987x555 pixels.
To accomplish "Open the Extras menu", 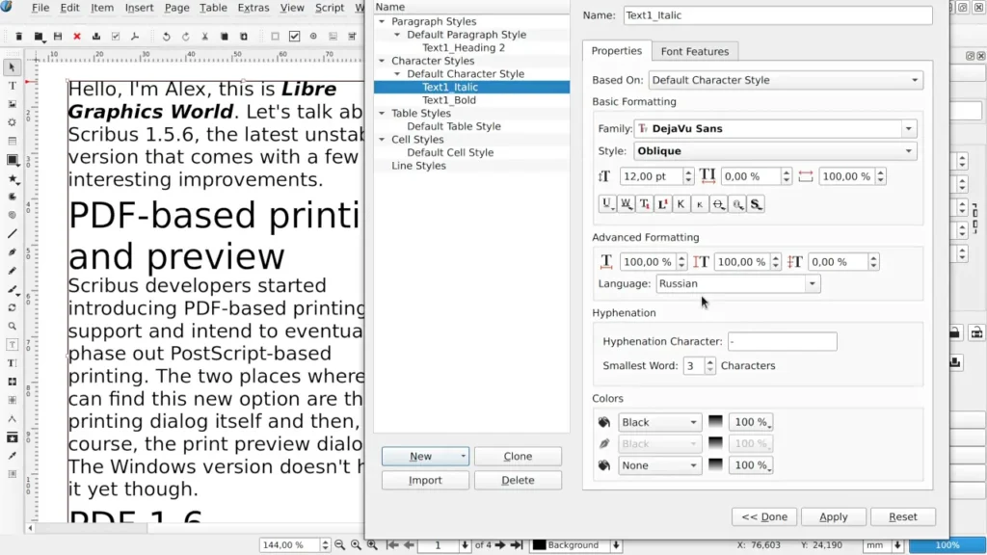I will click(253, 8).
